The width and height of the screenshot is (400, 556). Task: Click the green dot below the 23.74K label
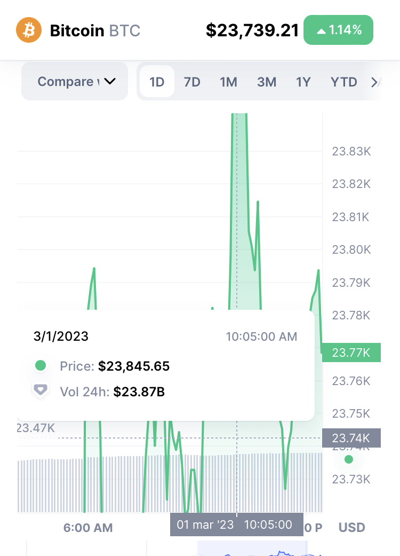pos(349,459)
